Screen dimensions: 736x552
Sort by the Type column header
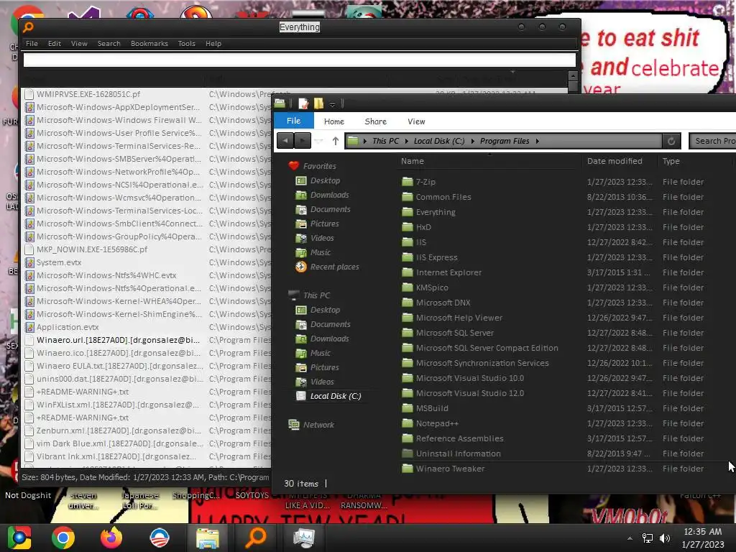671,161
